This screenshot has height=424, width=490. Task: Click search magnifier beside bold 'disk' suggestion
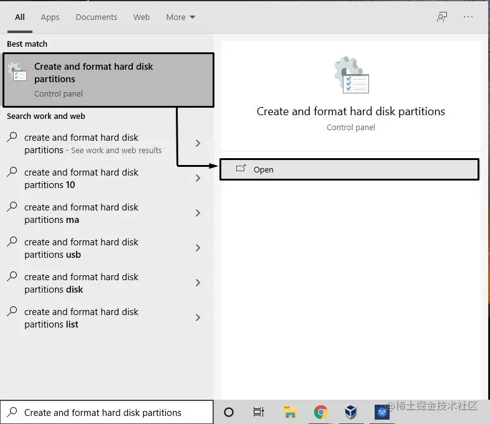click(12, 276)
